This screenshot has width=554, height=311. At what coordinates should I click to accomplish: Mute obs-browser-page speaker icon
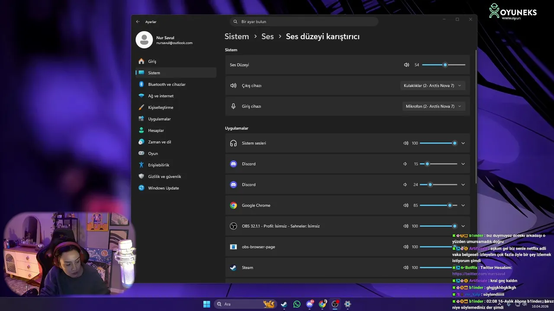(x=406, y=247)
